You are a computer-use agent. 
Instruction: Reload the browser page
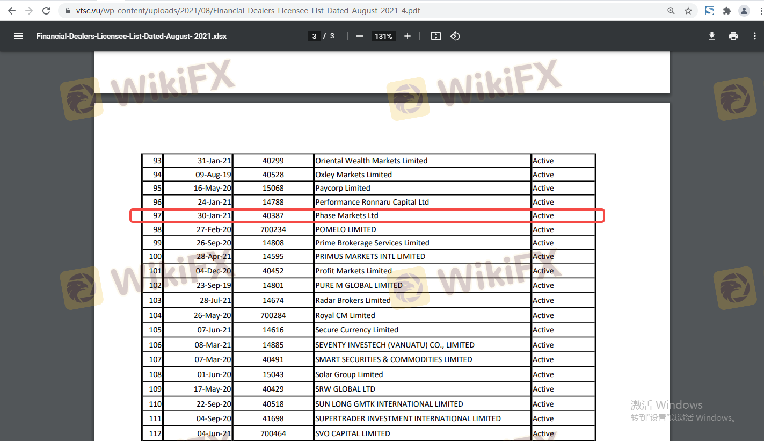[x=46, y=11]
